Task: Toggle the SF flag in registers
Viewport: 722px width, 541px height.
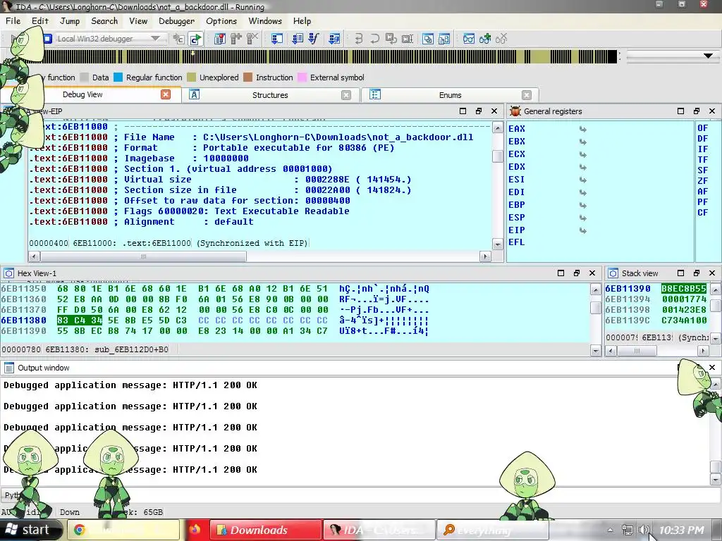Action: (x=702, y=170)
